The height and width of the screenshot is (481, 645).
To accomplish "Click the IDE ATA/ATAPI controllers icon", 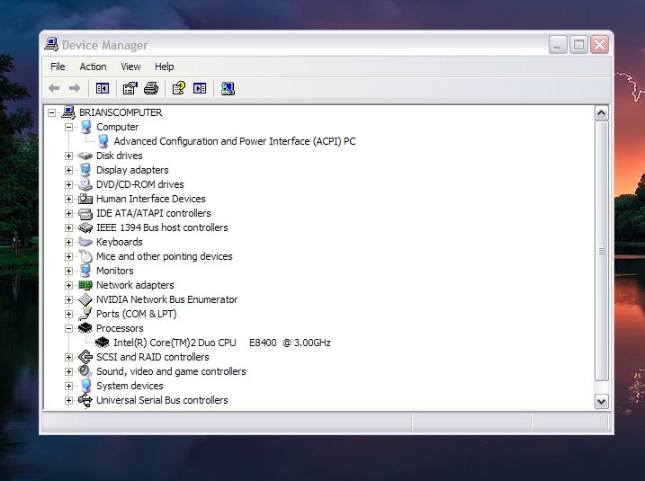I will (x=85, y=213).
